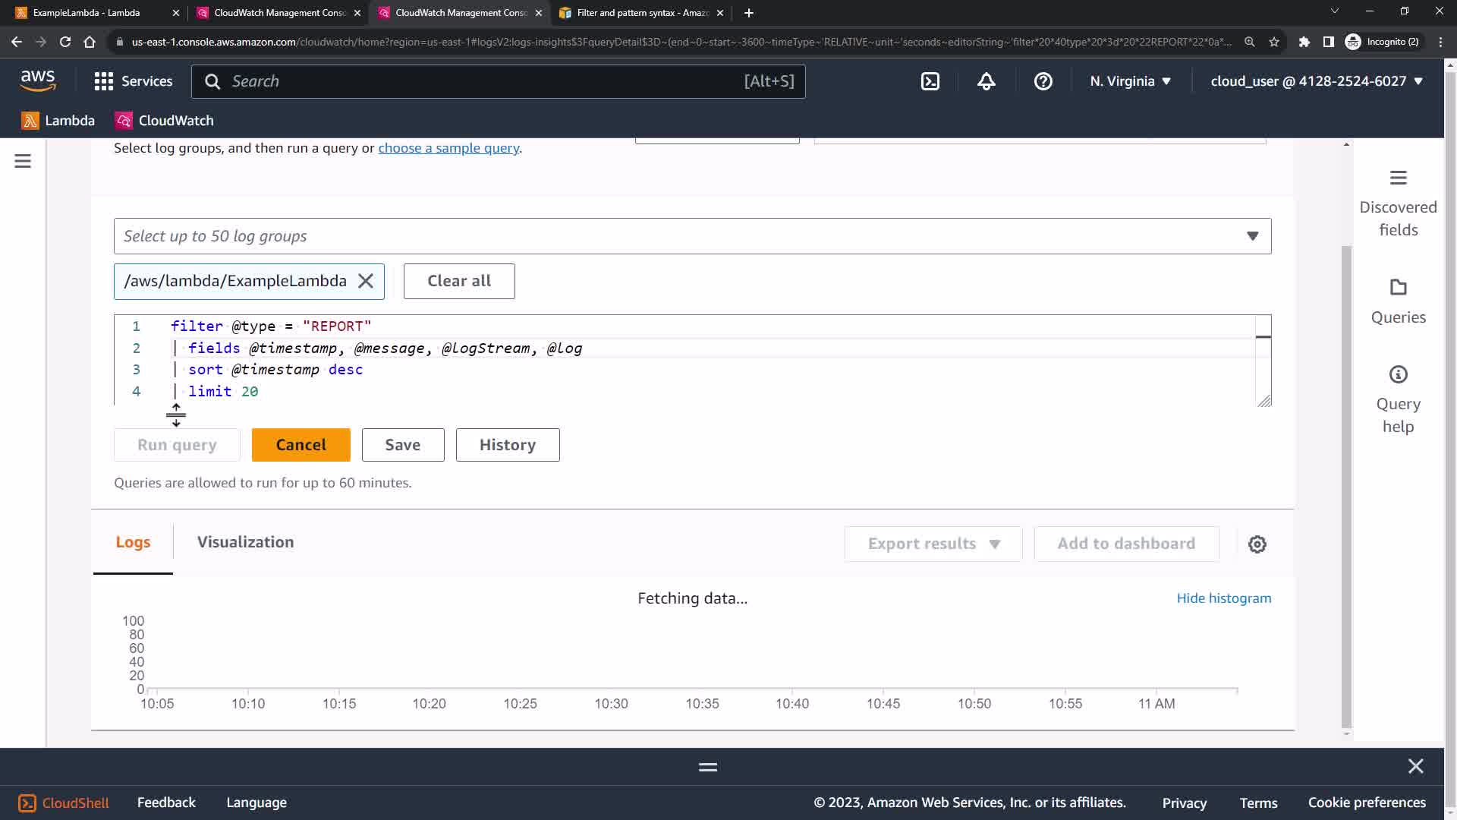This screenshot has height=820, width=1457.
Task: Open the notifications bell
Action: point(987,81)
